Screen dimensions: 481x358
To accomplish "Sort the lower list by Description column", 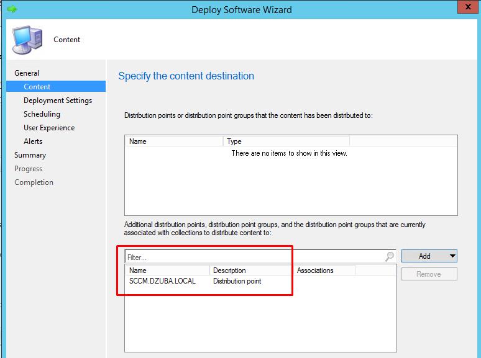I will 250,271.
